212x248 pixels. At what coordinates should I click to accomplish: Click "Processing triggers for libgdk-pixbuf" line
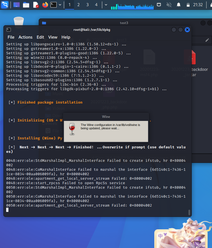click(x=86, y=89)
